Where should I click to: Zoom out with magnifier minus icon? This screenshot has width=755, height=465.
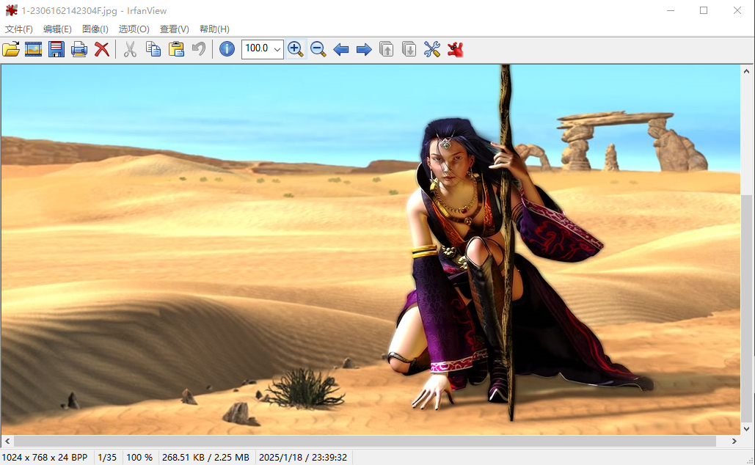(x=318, y=49)
